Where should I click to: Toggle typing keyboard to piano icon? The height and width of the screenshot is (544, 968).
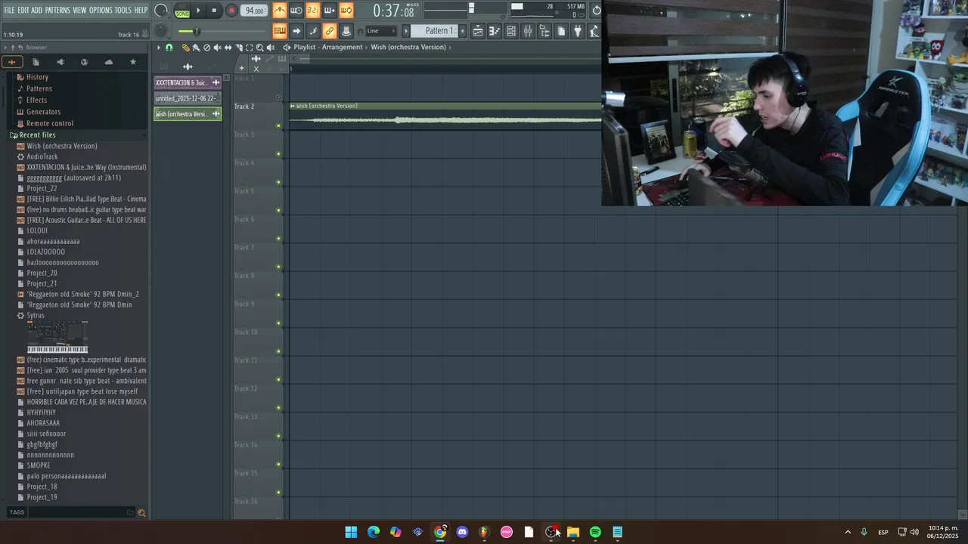280,31
